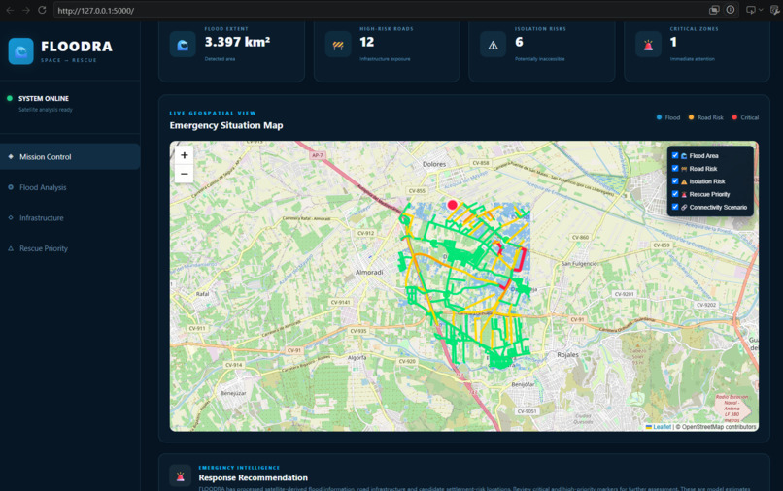Click the Response Recommendation heading
Viewport: 783px width, 491px height.
pyautogui.click(x=254, y=477)
